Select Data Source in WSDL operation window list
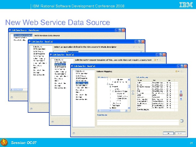This screenshot has width=196, height=147. [38, 47]
